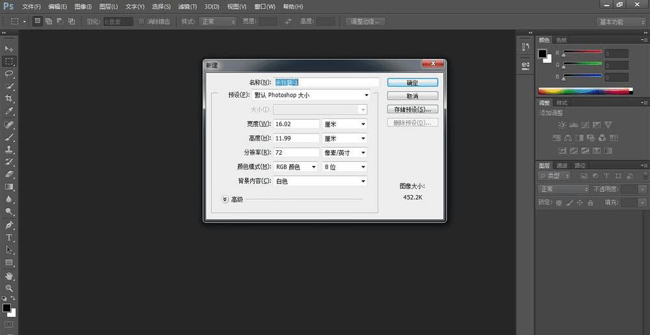This screenshot has width=650, height=335.
Task: Choose the Hand tool
Action: pyautogui.click(x=9, y=275)
